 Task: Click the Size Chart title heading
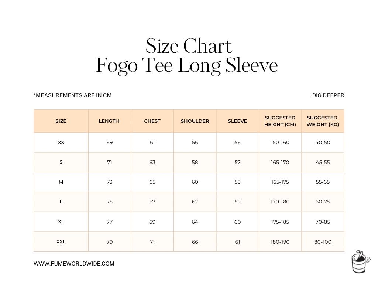(189, 47)
